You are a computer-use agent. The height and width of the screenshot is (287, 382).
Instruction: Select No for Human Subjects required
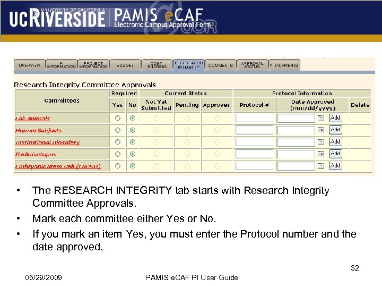click(x=132, y=130)
